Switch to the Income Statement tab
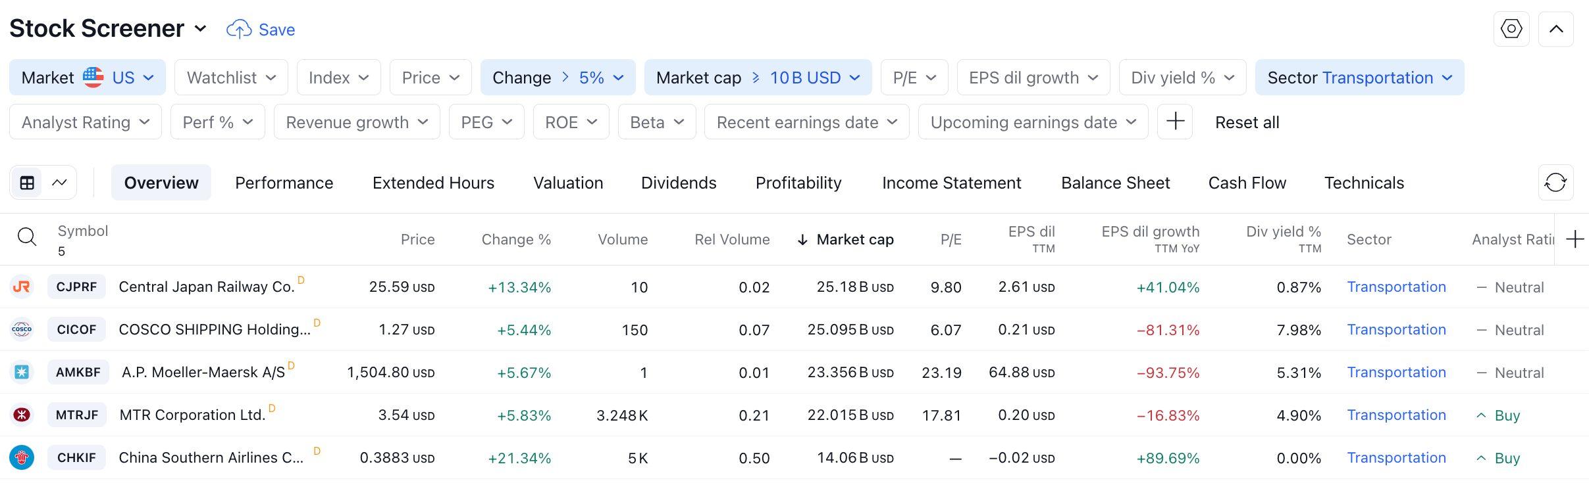Screen dimensions: 1589x485 pyautogui.click(x=952, y=183)
